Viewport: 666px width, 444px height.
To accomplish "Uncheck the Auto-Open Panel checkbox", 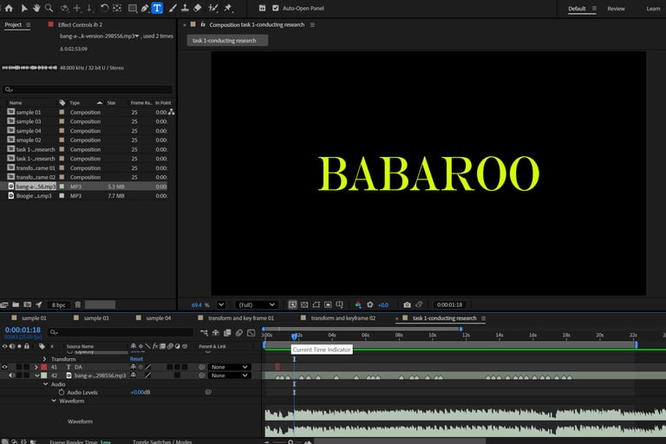I will click(x=275, y=8).
